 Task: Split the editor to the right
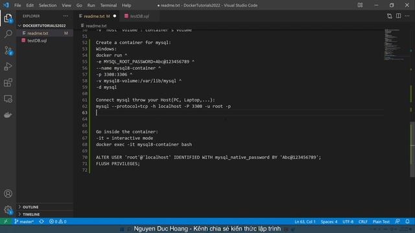(398, 16)
